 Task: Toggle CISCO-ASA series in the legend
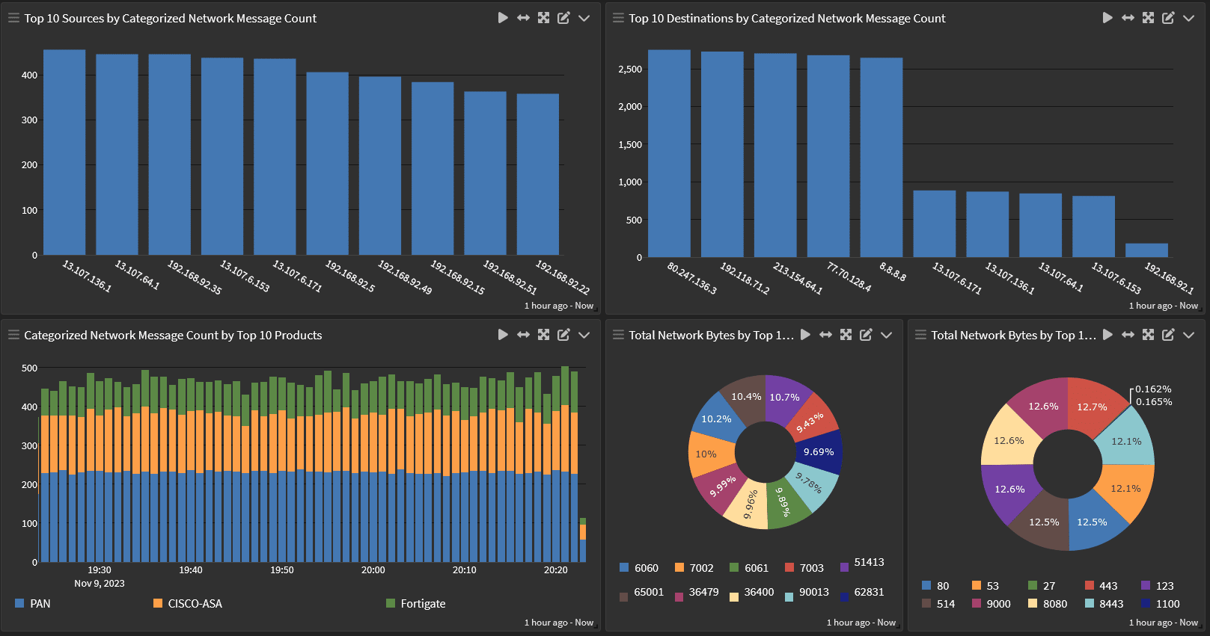point(188,603)
